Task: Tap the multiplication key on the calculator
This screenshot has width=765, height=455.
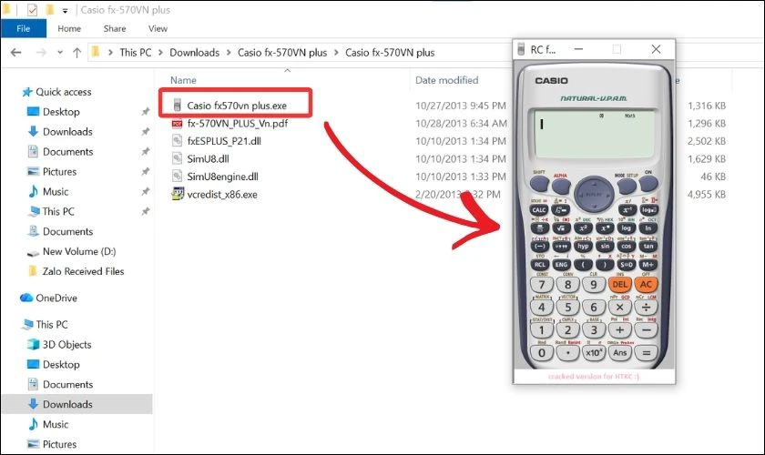Action: 619,308
